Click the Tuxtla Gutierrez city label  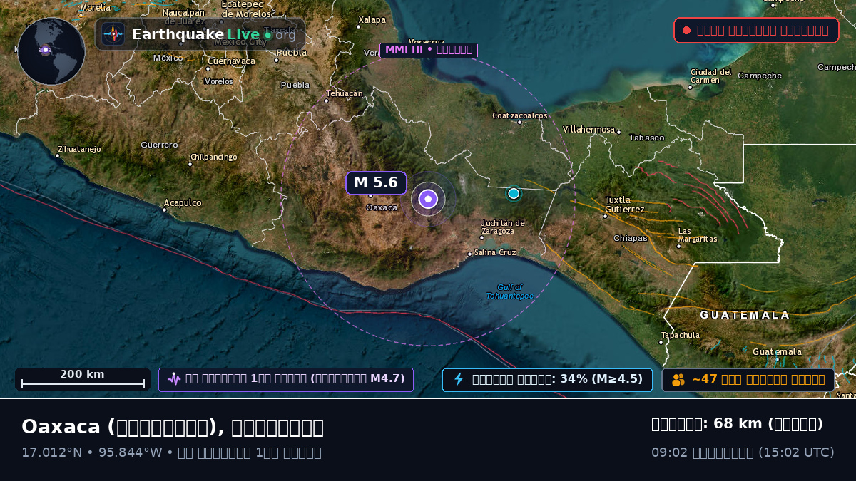coord(625,205)
